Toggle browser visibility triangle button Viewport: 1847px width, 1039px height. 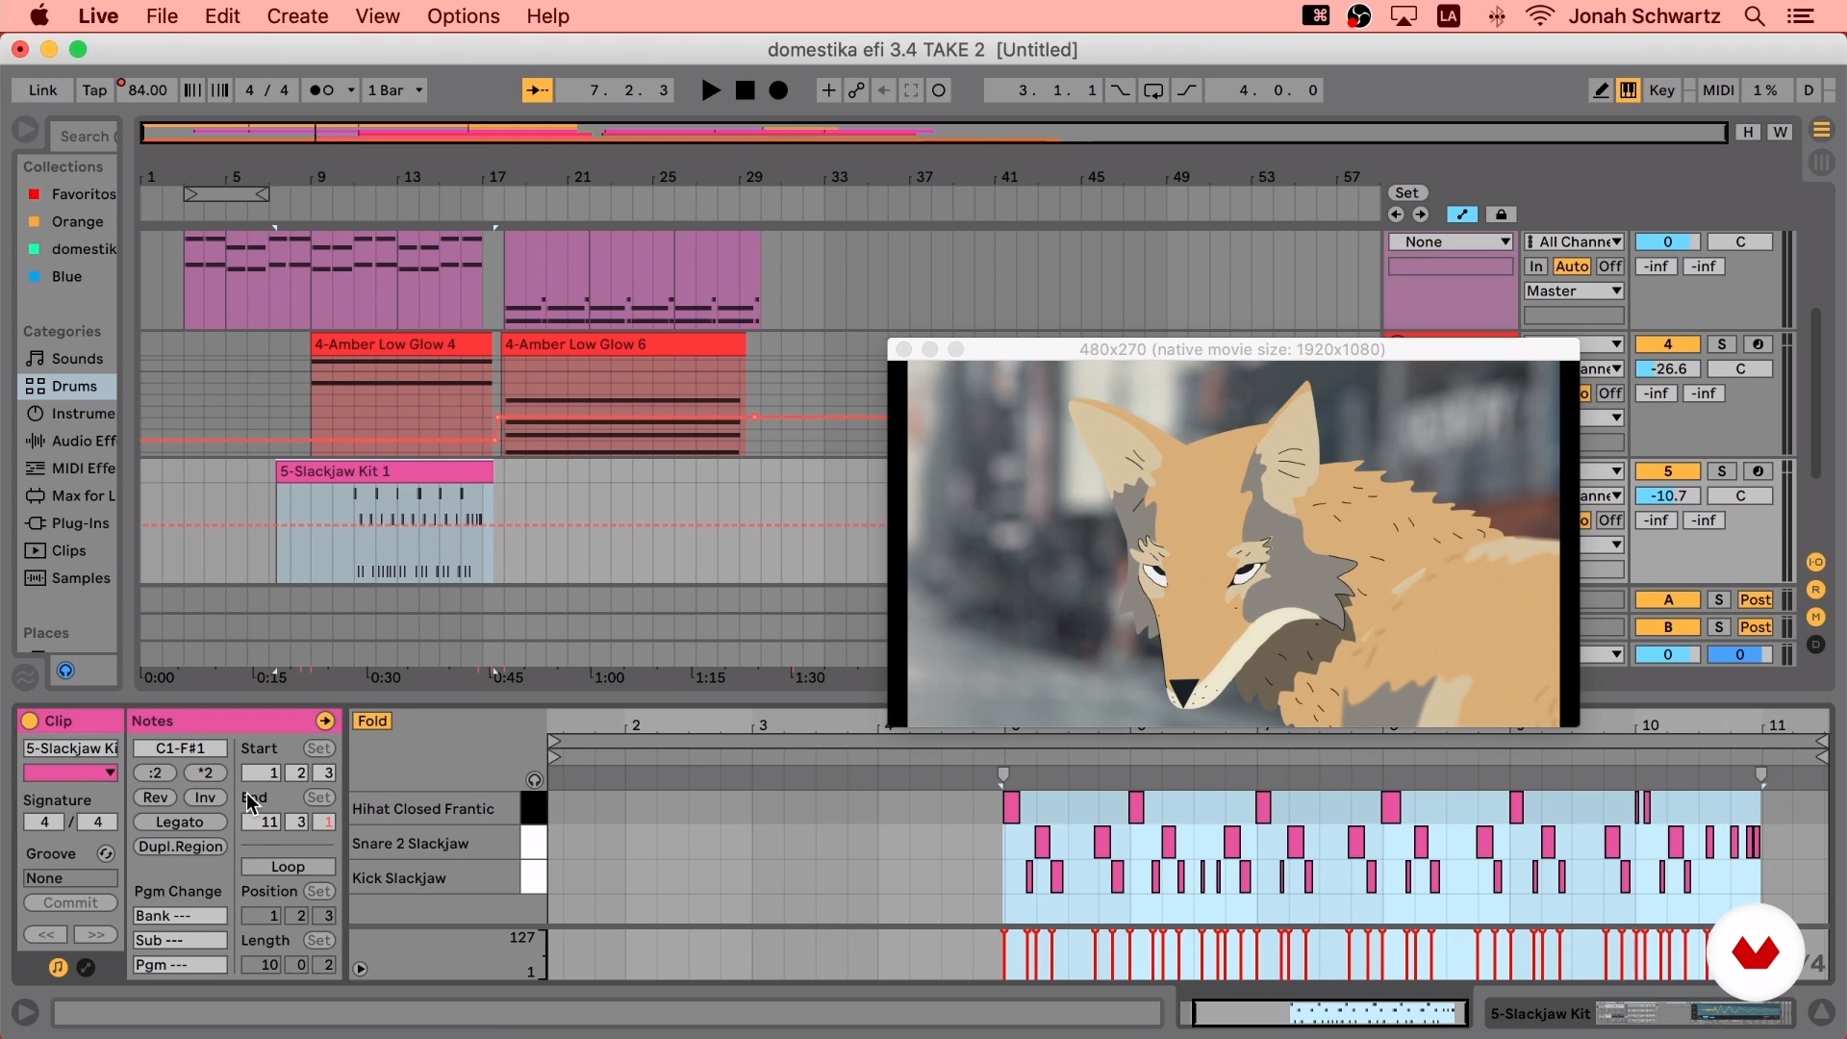(x=26, y=130)
